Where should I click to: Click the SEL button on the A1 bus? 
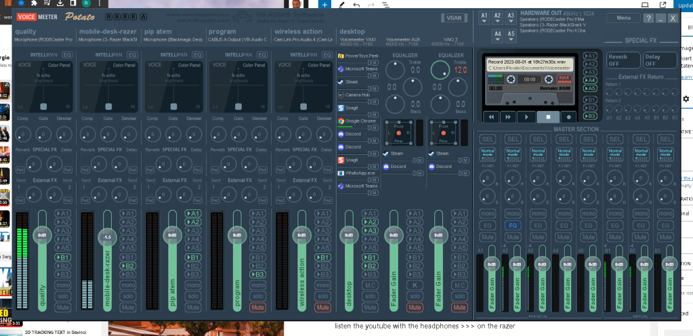coord(487,140)
